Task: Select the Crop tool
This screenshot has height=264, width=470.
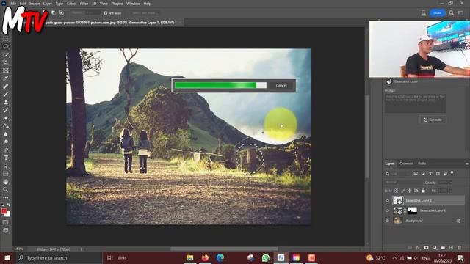Action: click(x=6, y=62)
